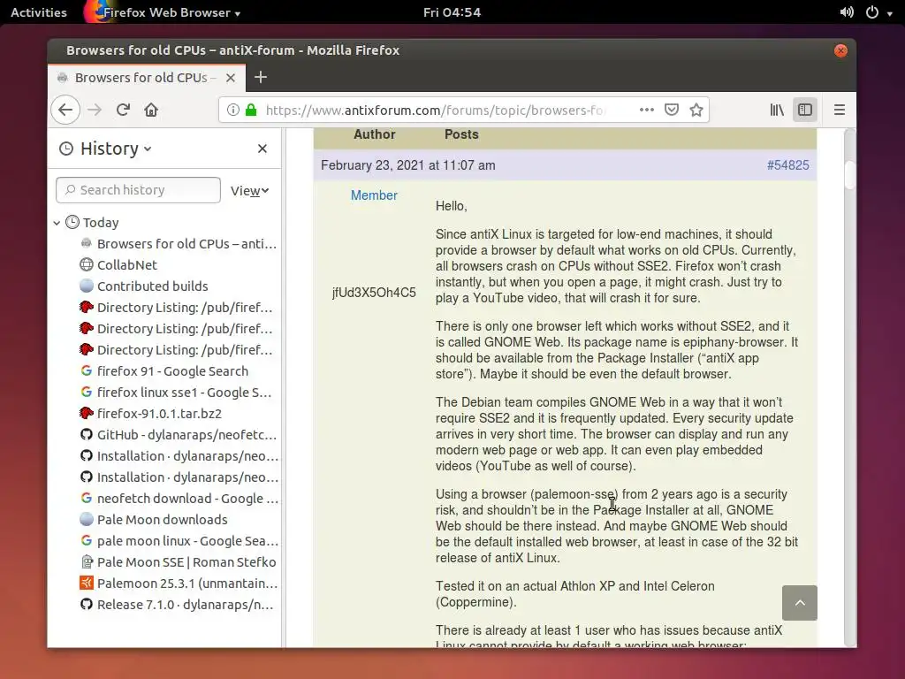The image size is (905, 679).
Task: Click the CollabNet globe icon
Action: [87, 265]
